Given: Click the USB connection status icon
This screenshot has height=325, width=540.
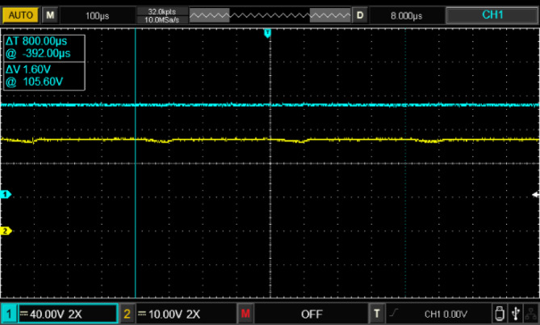Looking at the screenshot, I should coord(516,314).
